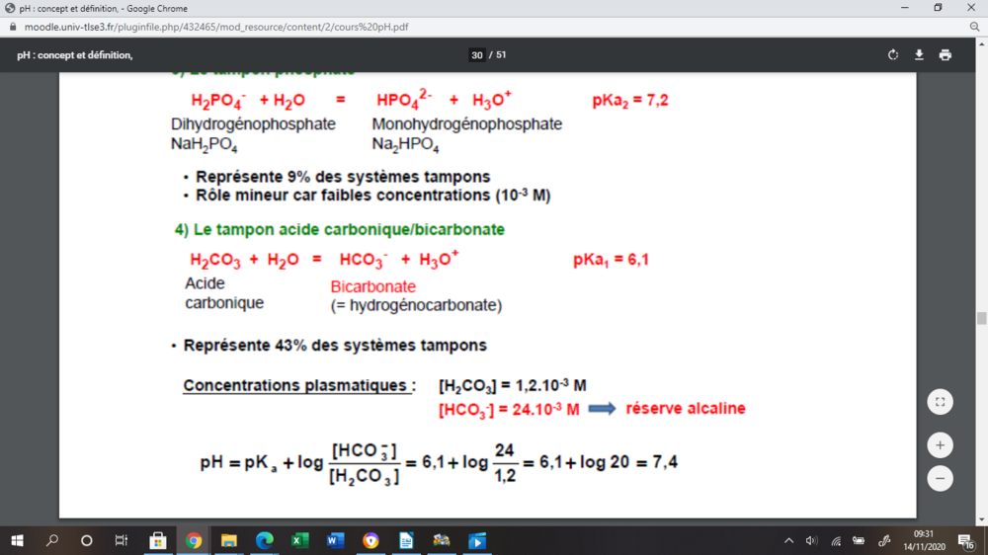Open File Explorer from the taskbar

(x=228, y=540)
